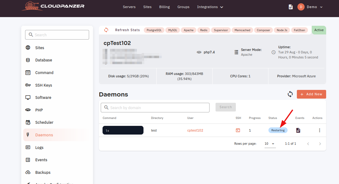
Task: Click the Command column header
Action: 109,118
